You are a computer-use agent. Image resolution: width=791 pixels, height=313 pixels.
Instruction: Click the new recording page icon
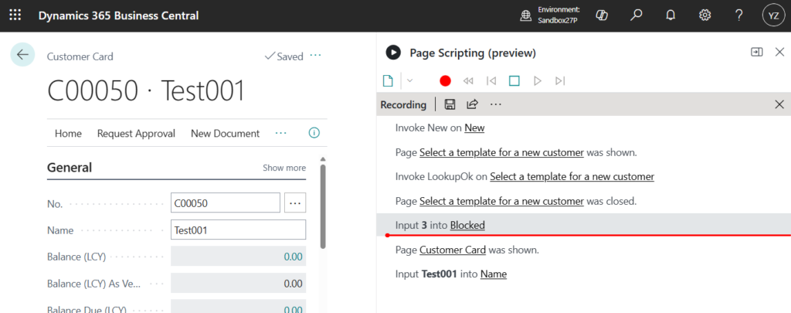389,80
